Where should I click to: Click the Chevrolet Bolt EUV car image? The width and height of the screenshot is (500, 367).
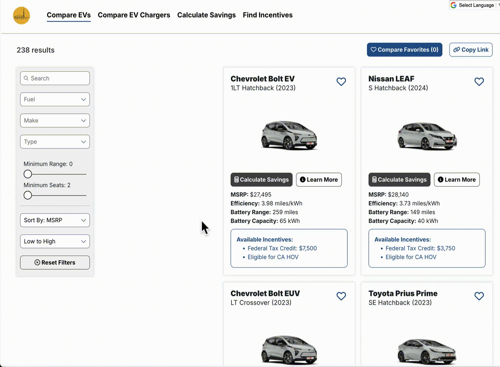(x=289, y=350)
